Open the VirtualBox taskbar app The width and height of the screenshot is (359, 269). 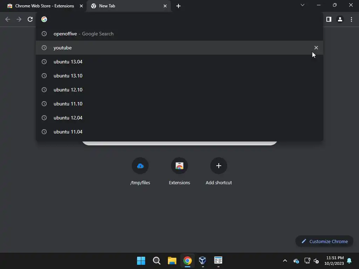203,260
